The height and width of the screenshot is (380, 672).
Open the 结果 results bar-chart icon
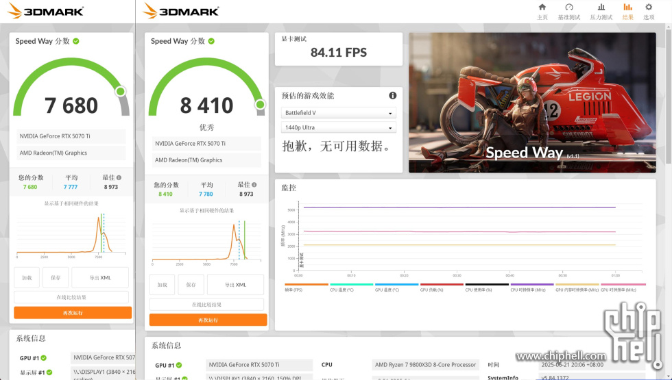coord(627,11)
